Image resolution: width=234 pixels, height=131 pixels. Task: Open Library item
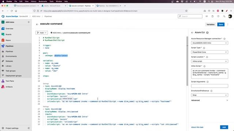point(8,66)
